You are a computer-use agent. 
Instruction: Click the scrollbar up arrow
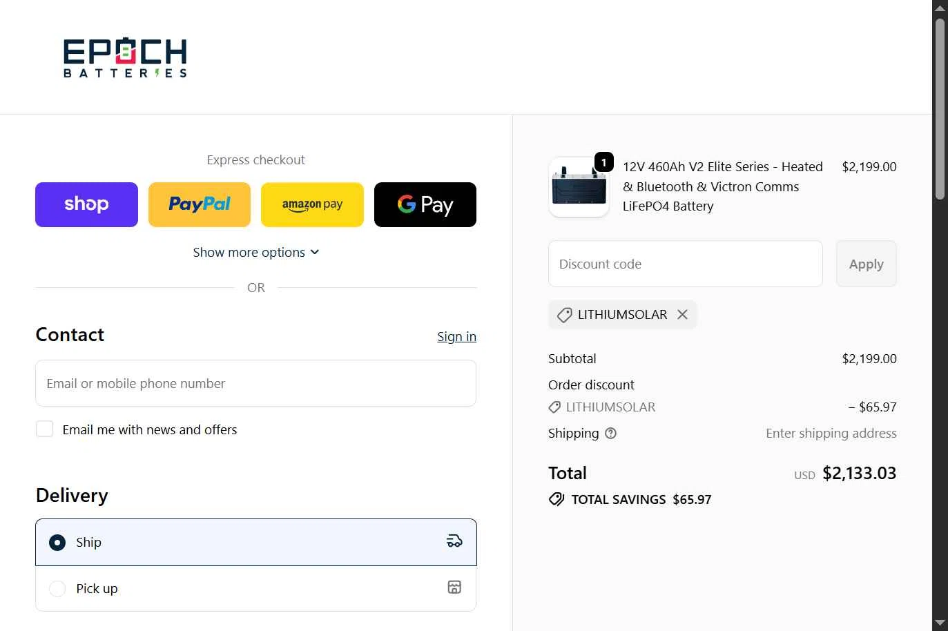940,8
